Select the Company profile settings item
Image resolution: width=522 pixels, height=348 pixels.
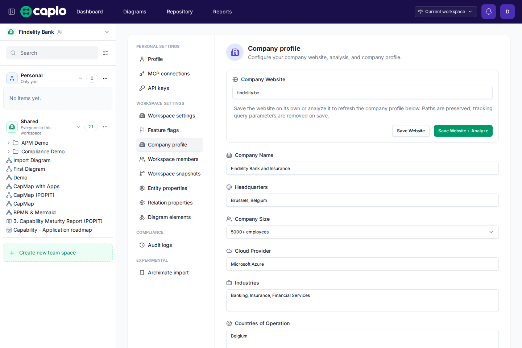click(169, 145)
